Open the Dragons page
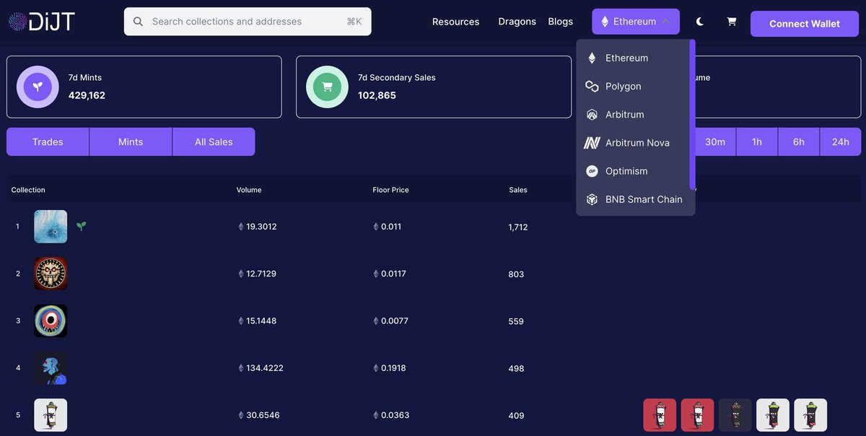866x436 pixels. click(x=517, y=22)
